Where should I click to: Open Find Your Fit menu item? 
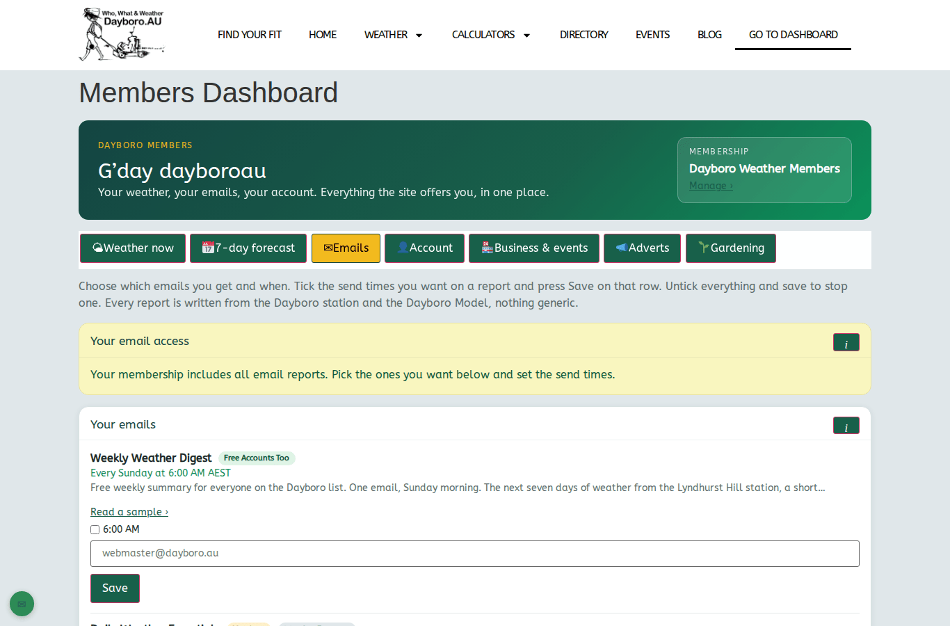point(250,35)
